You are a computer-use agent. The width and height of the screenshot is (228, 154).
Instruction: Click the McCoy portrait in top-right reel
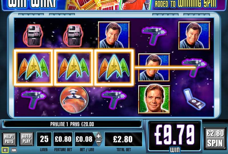(194, 35)
